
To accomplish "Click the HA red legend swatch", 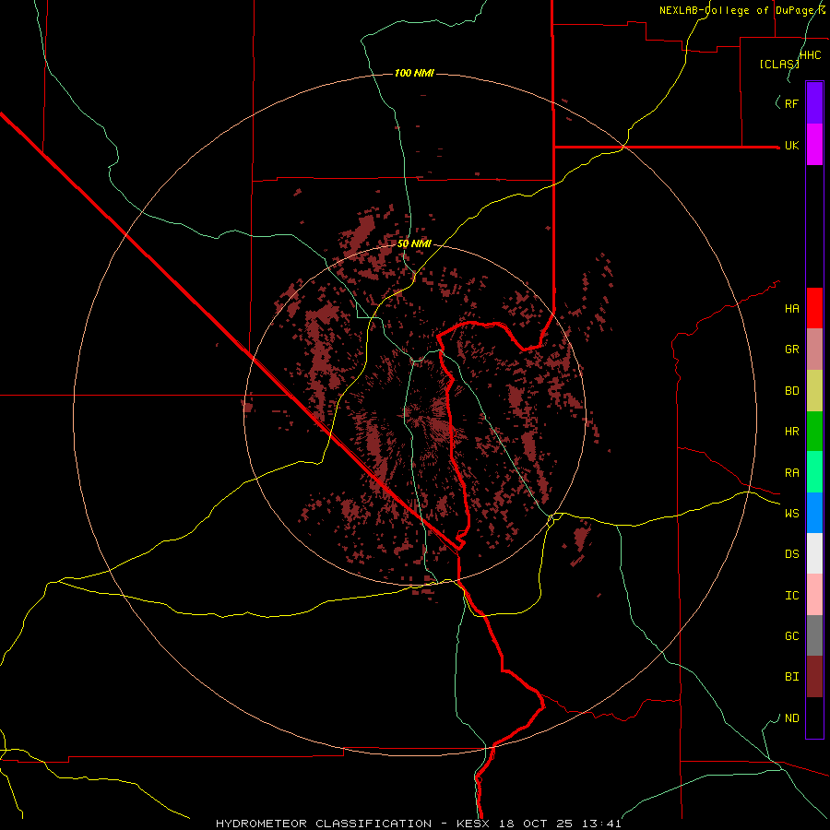I will [814, 308].
